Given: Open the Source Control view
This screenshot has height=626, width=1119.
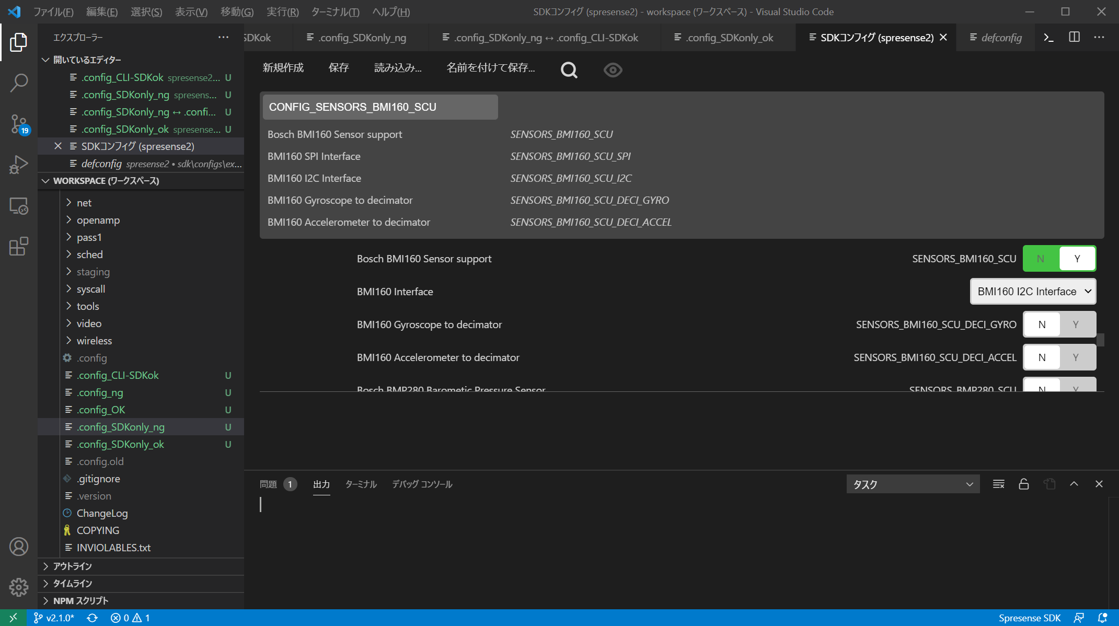Looking at the screenshot, I should coord(19,124).
